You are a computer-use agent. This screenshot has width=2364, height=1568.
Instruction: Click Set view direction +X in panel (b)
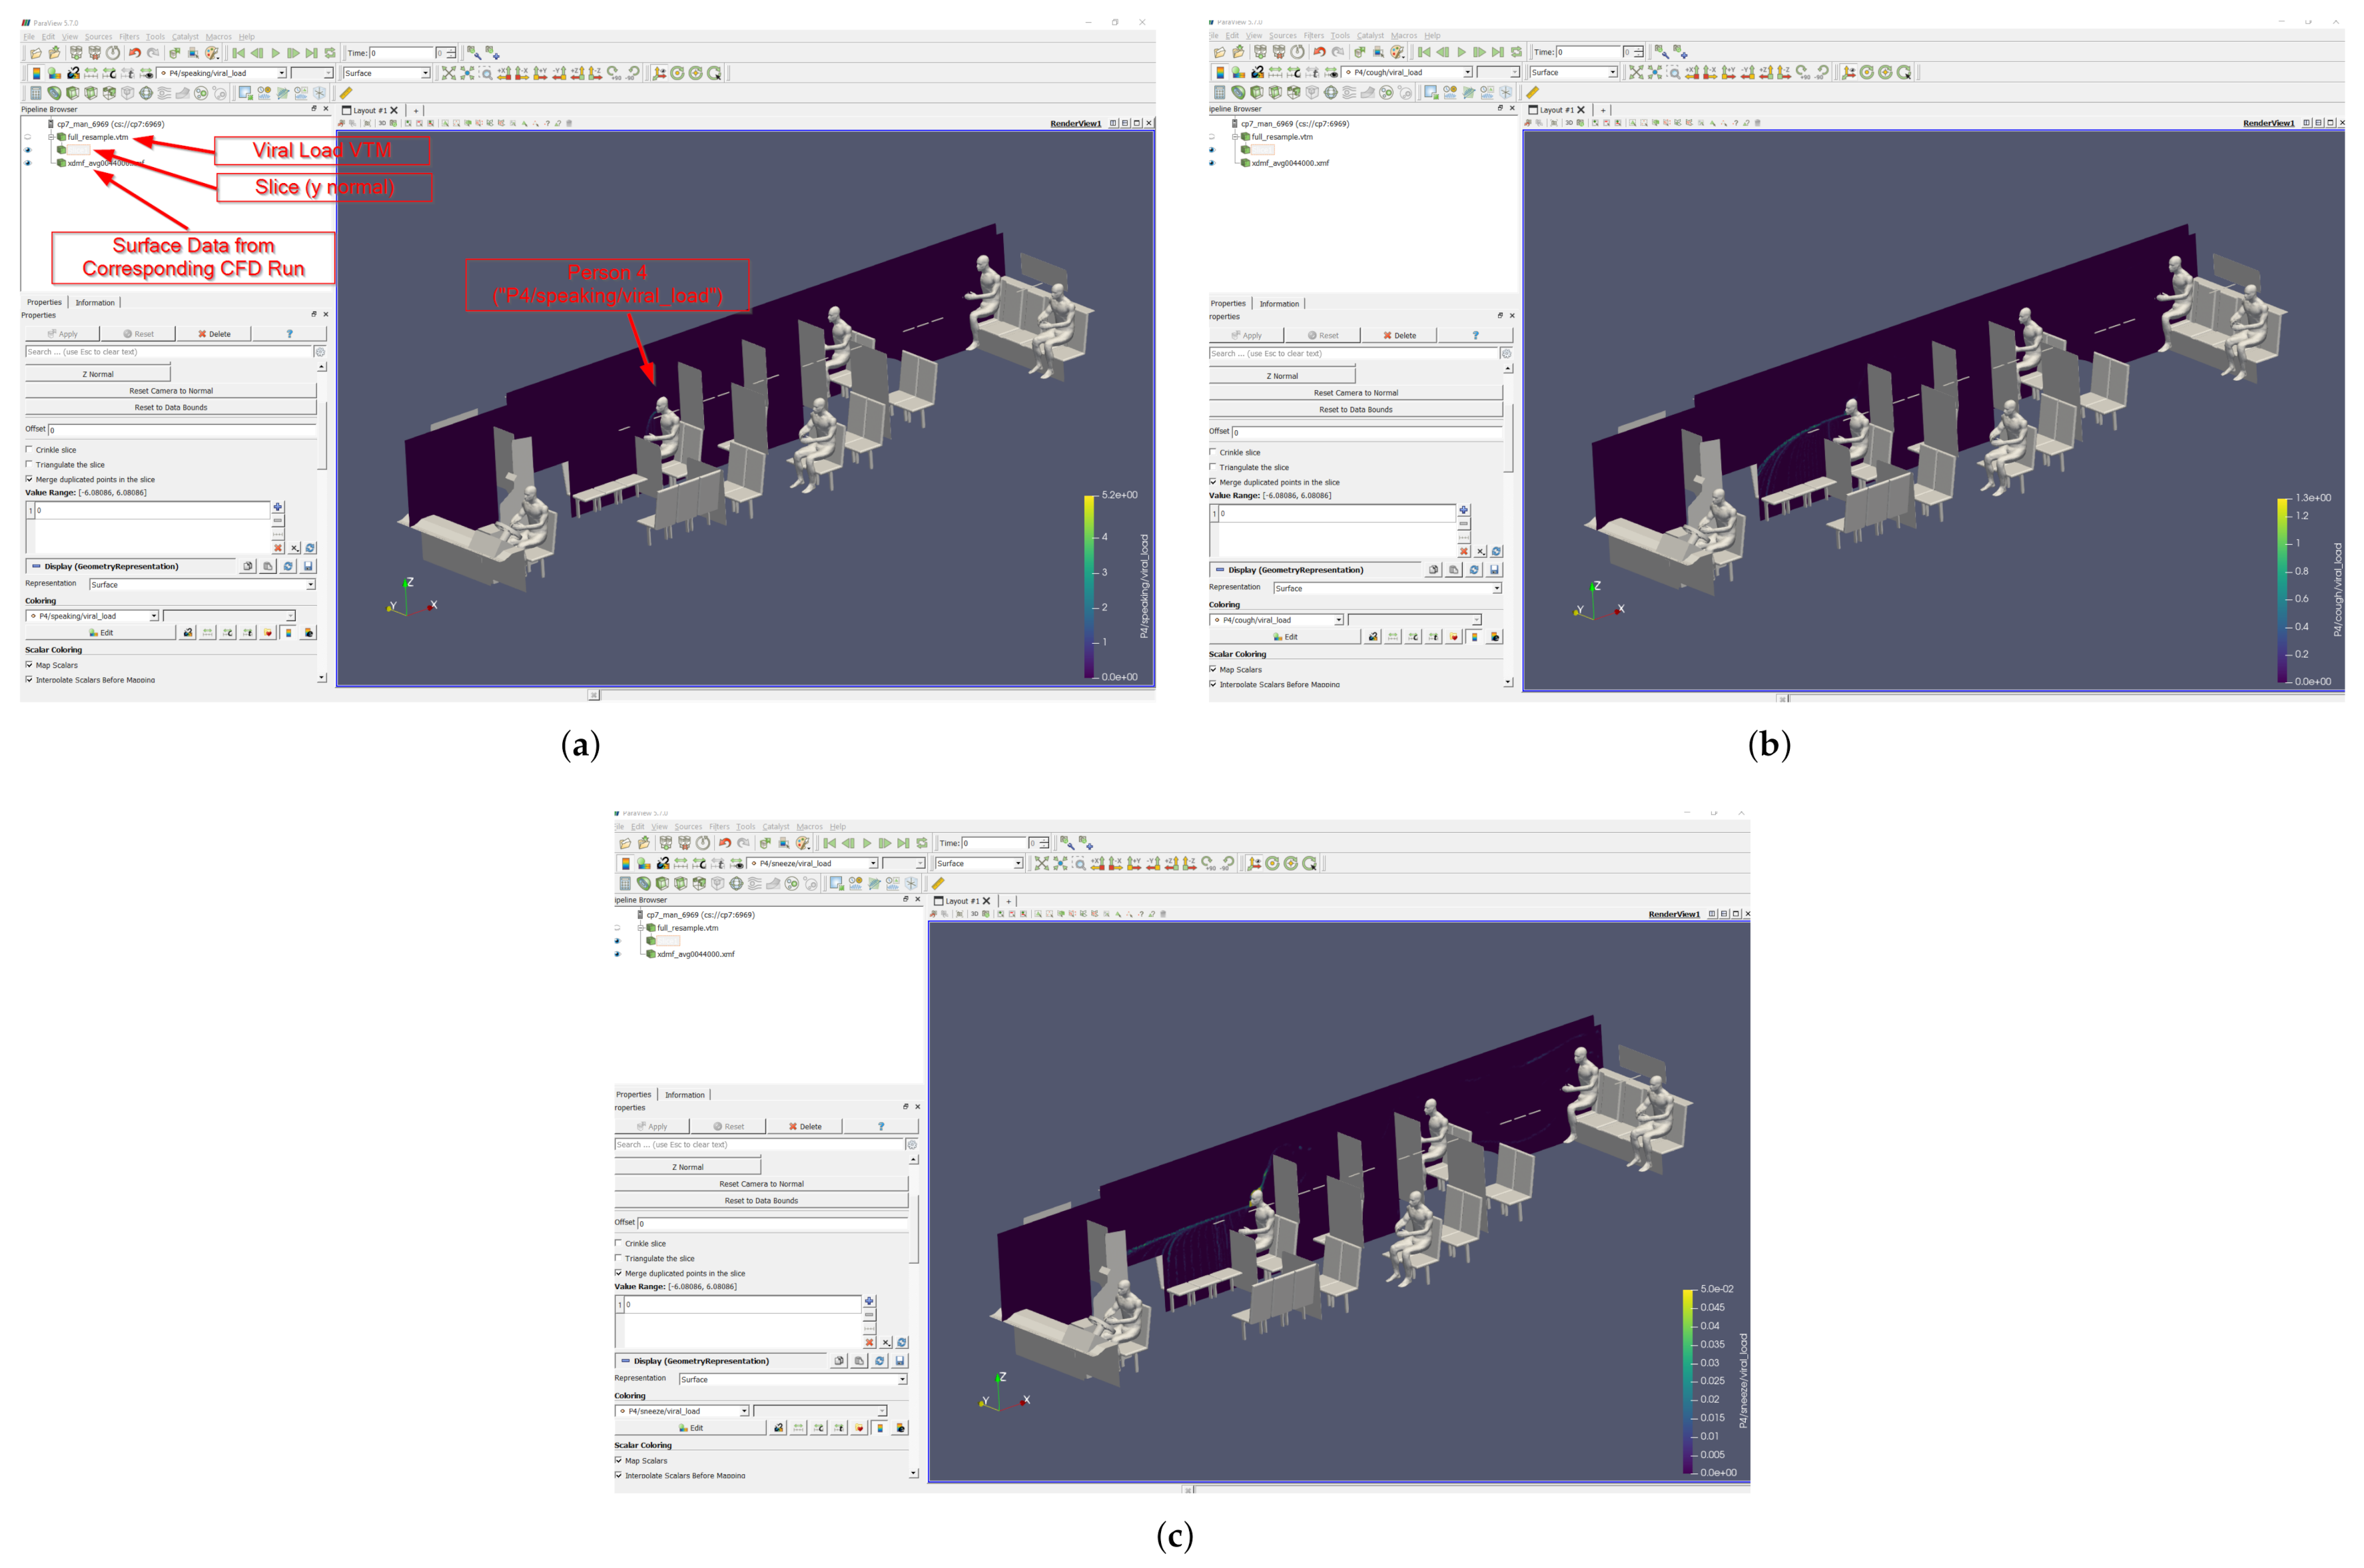click(x=1692, y=72)
